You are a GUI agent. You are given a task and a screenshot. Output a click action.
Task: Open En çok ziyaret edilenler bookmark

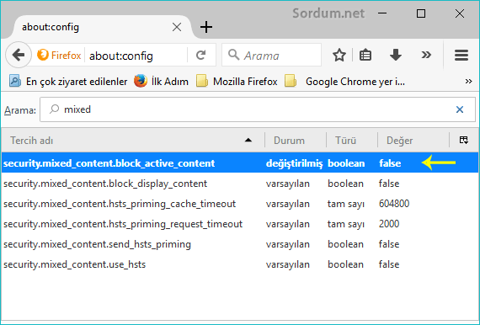pyautogui.click(x=68, y=82)
